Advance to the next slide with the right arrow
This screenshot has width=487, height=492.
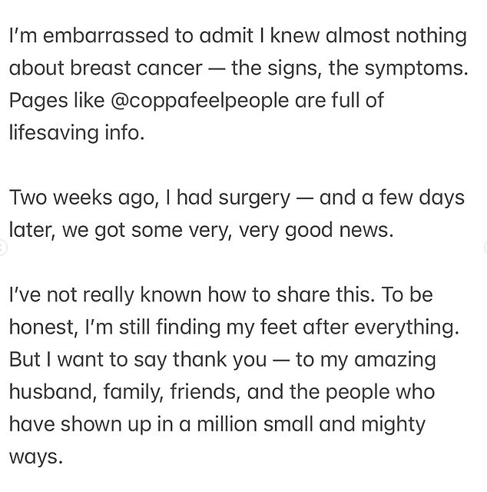pyautogui.click(x=485, y=247)
